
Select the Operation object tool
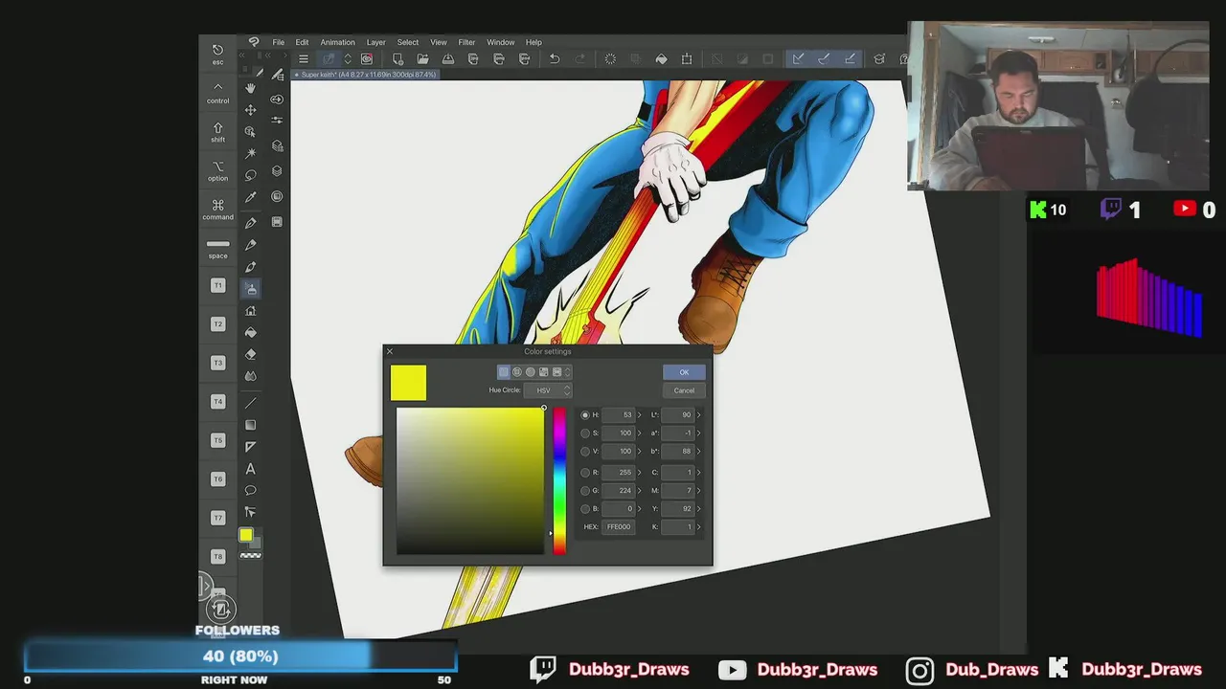click(251, 132)
